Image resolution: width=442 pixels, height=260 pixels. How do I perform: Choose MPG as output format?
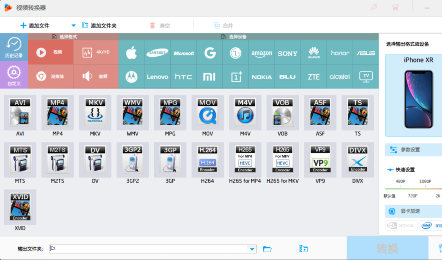pyautogui.click(x=170, y=112)
